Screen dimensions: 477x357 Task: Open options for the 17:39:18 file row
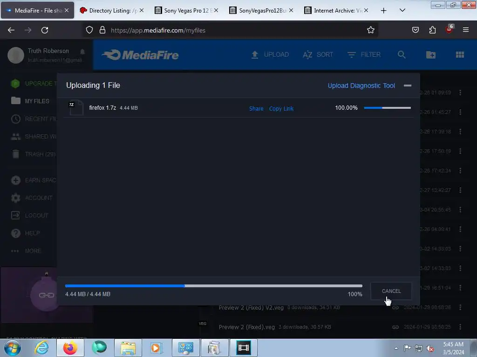click(x=460, y=132)
